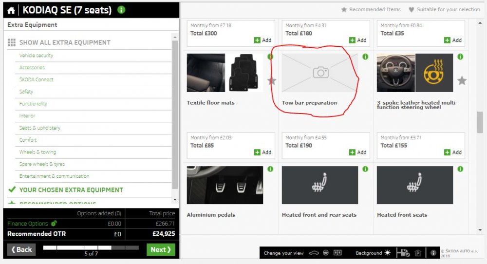This screenshot has height=264, width=487.
Task: Open info for heated steering wheel
Action: click(460, 57)
